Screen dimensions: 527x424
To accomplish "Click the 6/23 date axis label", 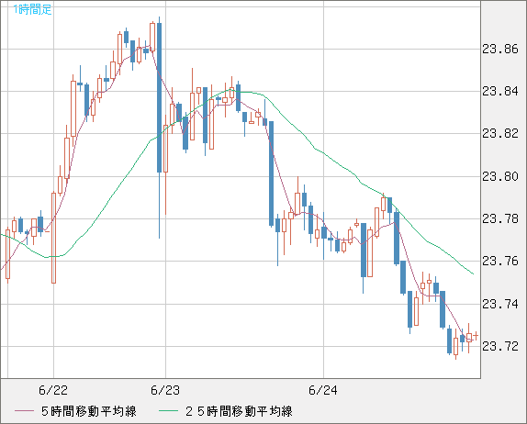I will (x=165, y=390).
